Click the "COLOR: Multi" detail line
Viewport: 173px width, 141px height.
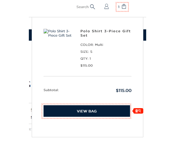click(x=92, y=45)
